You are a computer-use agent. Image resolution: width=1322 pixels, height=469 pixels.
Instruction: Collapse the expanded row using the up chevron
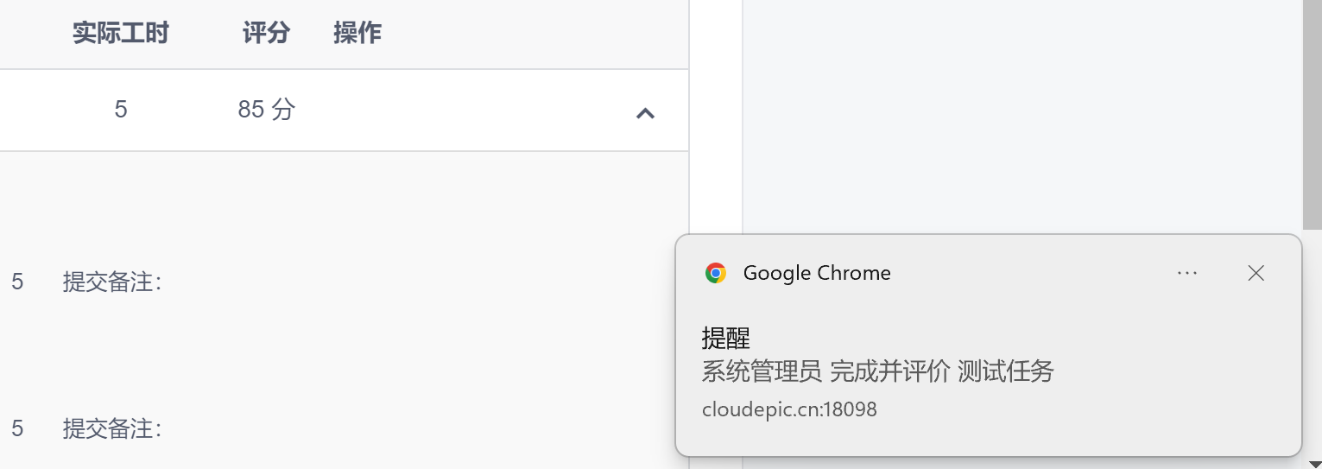pos(645,112)
